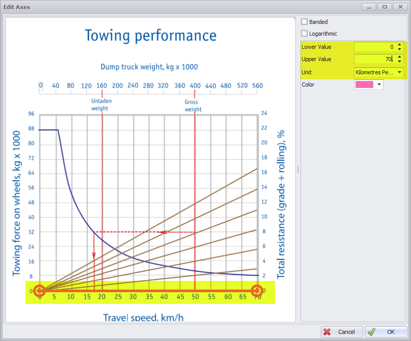The width and height of the screenshot is (411, 341).
Task: Minimize the Edit Axes window
Action: (x=369, y=7)
